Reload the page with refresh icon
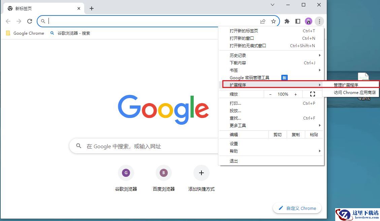 pos(30,21)
